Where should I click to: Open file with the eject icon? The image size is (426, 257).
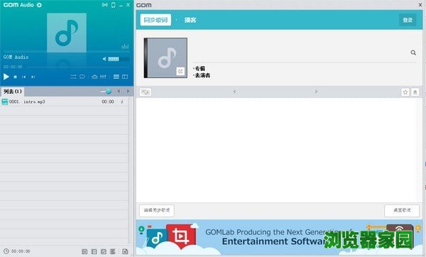[94, 77]
